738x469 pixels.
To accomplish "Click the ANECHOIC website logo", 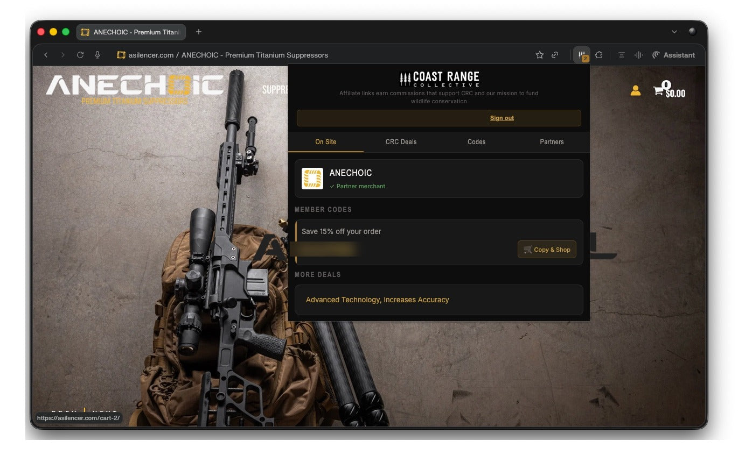I will [135, 85].
